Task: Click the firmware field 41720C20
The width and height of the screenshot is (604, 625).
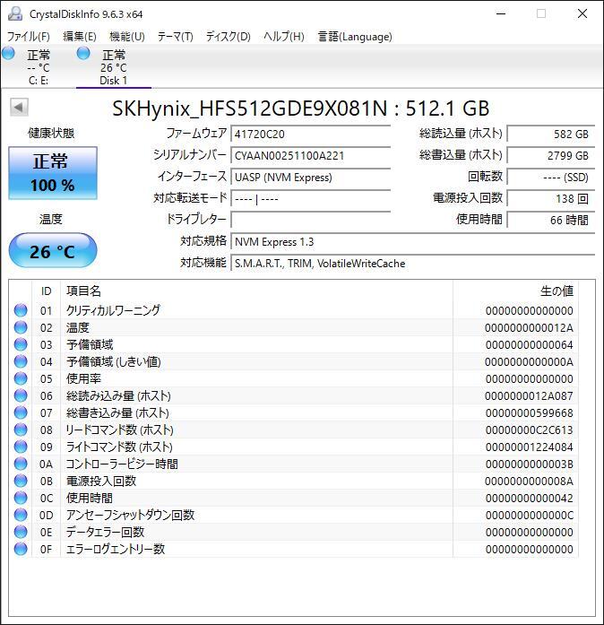Action: pos(310,134)
